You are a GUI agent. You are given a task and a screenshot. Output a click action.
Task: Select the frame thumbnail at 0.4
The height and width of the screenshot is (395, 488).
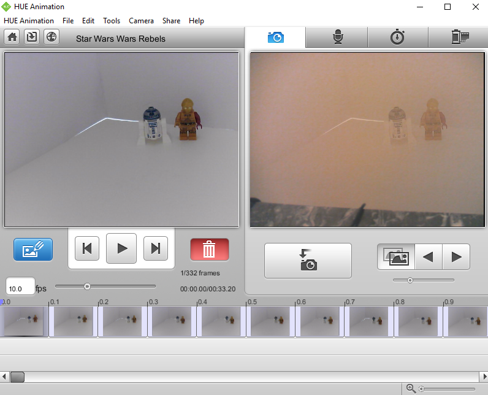pos(221,321)
